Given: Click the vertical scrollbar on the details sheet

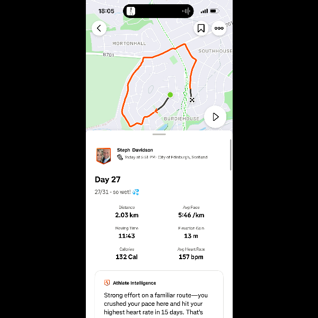Looking at the screenshot, I should click(x=231, y=155).
